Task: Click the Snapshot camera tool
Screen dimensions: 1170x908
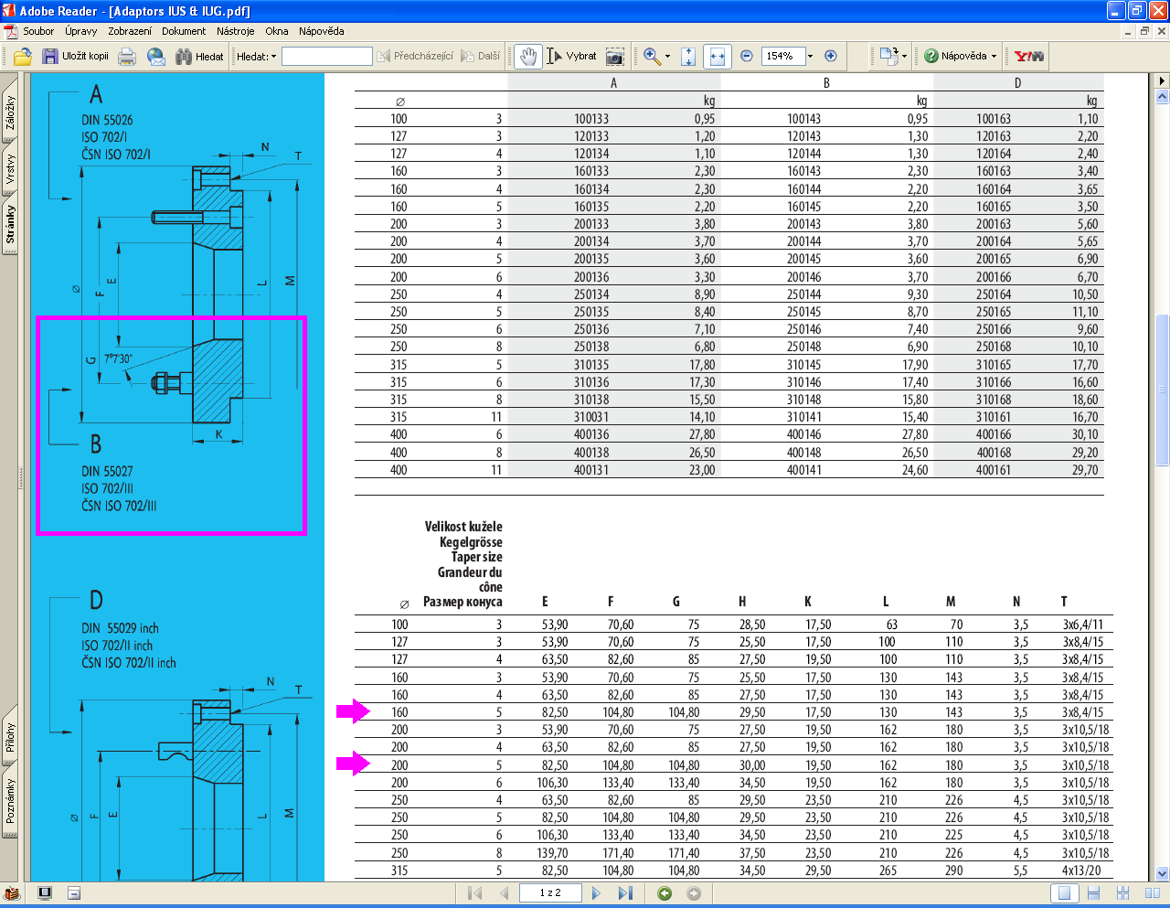Action: tap(615, 57)
